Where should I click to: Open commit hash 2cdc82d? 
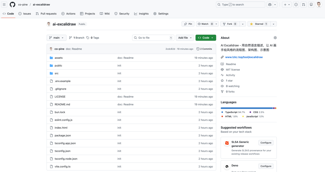[x=170, y=49]
